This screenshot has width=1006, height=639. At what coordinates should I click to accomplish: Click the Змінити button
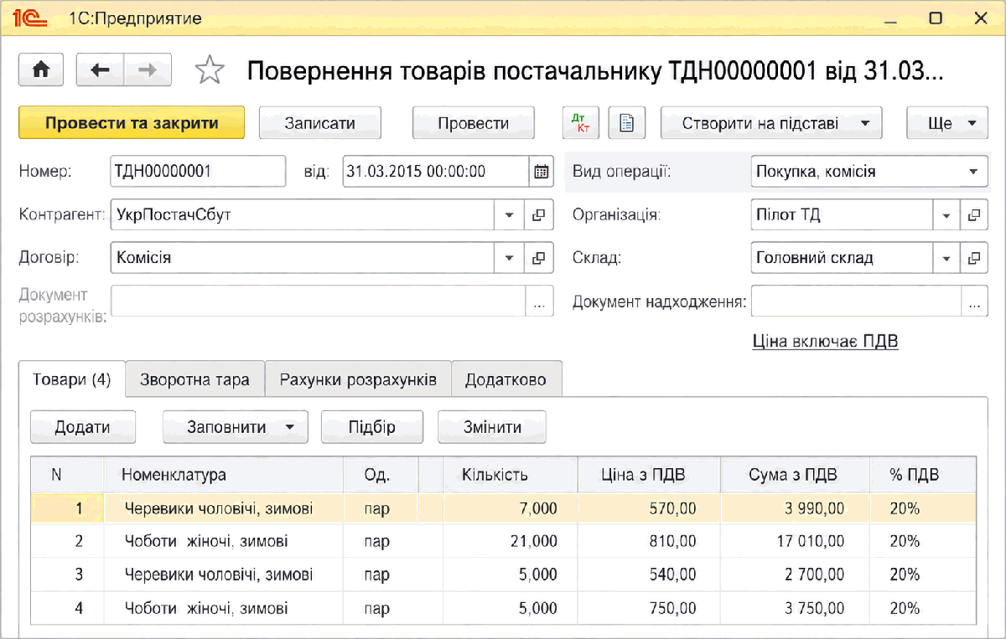(x=492, y=427)
